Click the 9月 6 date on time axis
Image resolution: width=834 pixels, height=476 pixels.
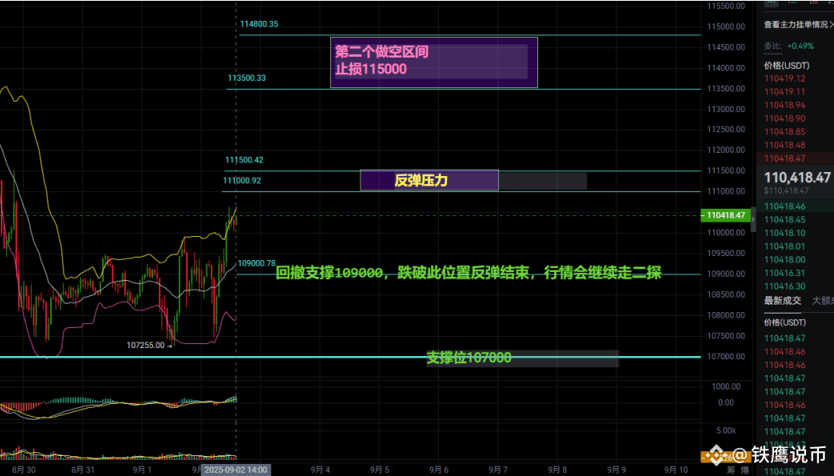[x=439, y=470]
